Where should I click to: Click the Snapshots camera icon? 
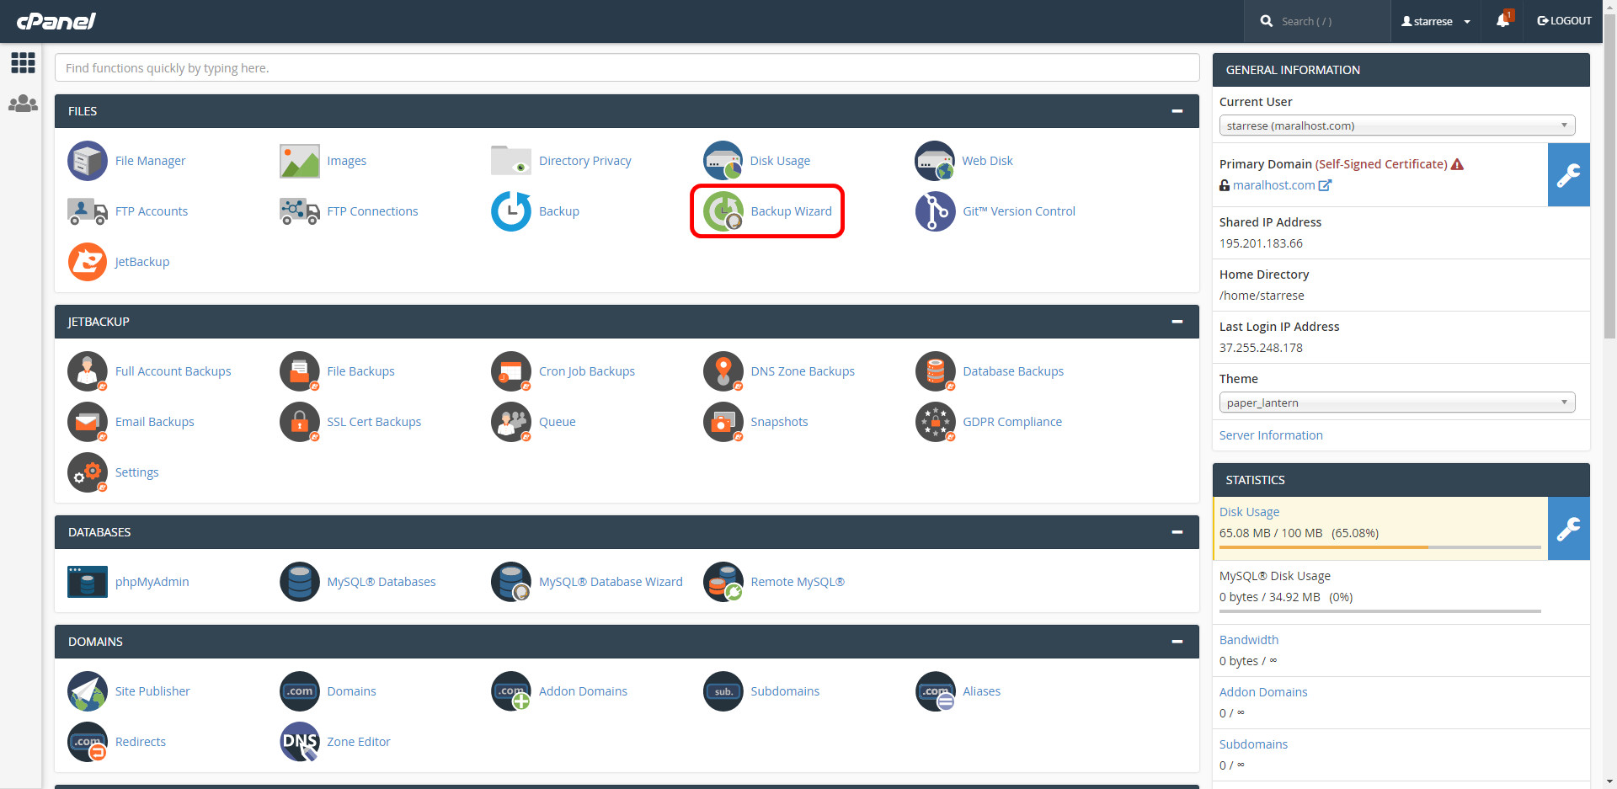(x=723, y=422)
